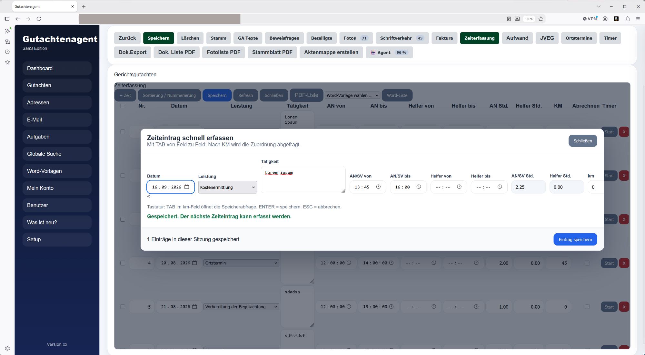Click into the Tätigkeit text area
This screenshot has width=645, height=355.
pyautogui.click(x=303, y=179)
